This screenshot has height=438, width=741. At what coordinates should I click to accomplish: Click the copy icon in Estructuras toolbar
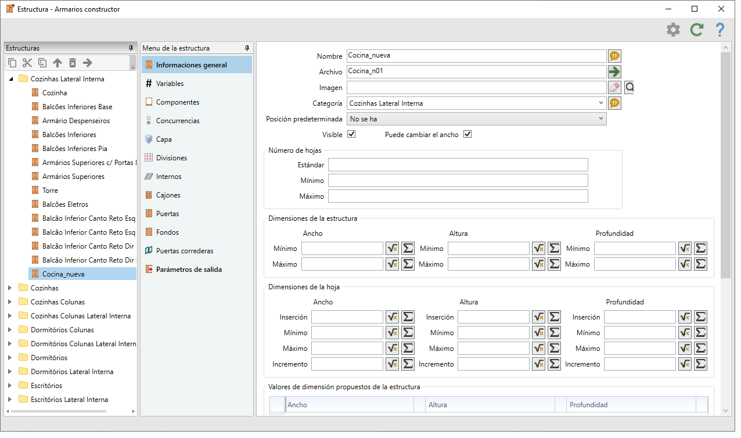pos(12,63)
